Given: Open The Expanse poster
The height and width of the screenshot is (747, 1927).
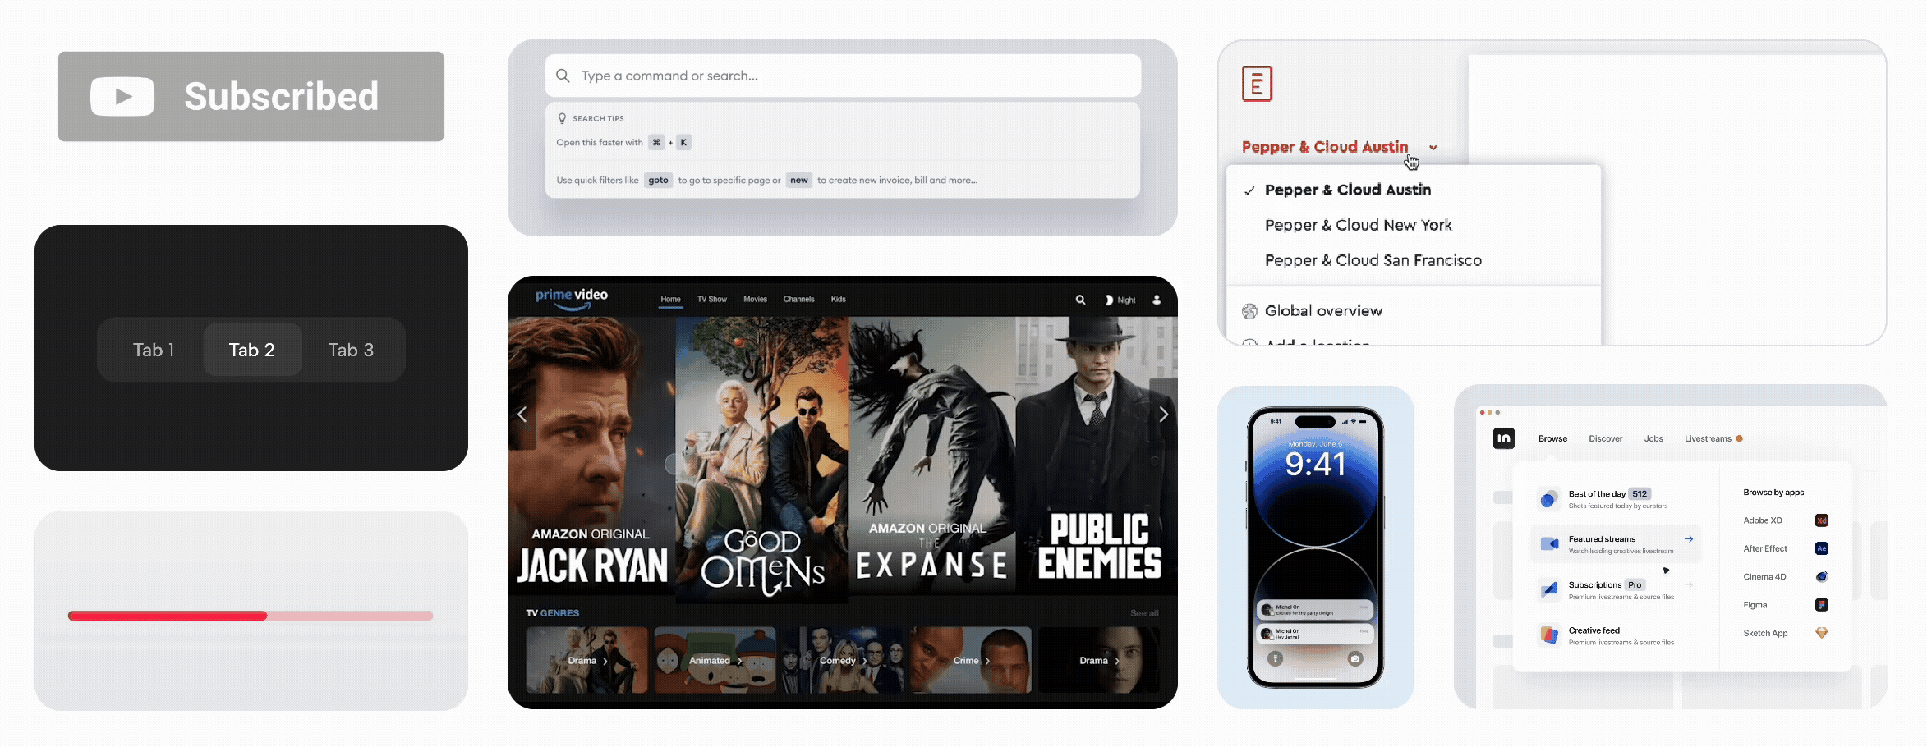Looking at the screenshot, I should (x=931, y=456).
